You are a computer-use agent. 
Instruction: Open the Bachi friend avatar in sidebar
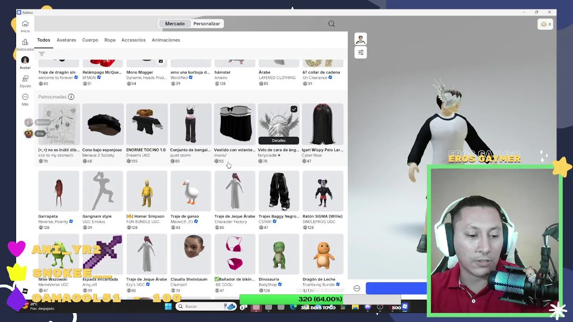click(x=29, y=122)
